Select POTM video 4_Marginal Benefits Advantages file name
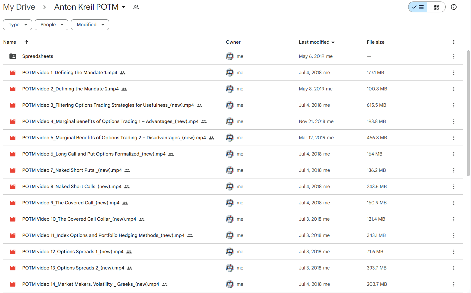471x293 pixels. point(110,121)
